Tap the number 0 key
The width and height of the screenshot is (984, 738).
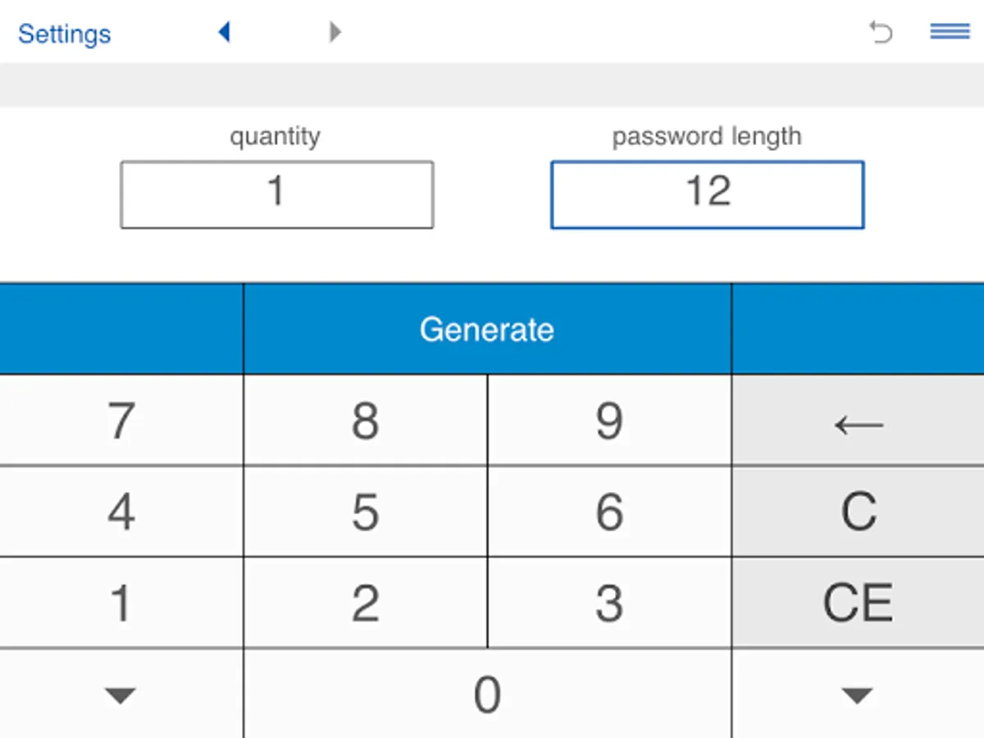487,695
